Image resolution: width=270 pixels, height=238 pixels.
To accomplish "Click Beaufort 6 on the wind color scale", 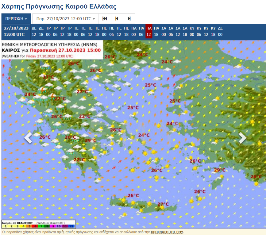I will 35,225.
